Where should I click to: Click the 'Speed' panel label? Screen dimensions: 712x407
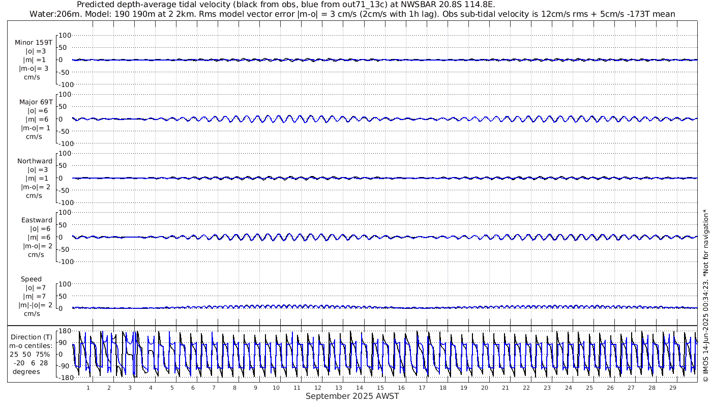(32, 279)
